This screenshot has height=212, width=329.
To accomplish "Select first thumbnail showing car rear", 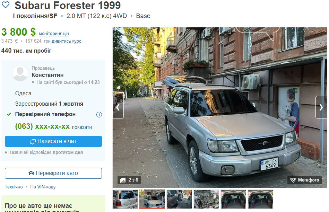I will (x=125, y=199).
